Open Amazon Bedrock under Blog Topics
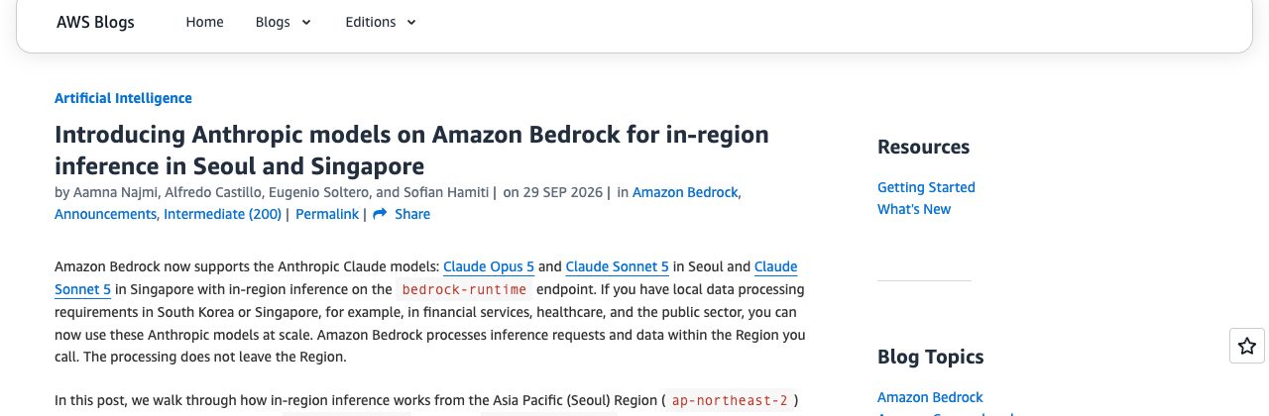The image size is (1269, 416). click(930, 397)
